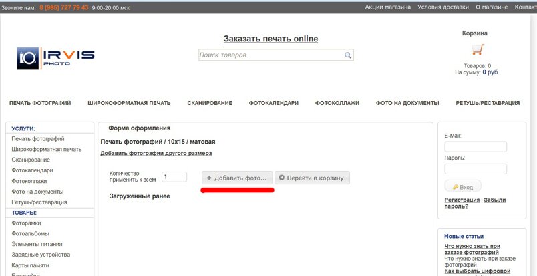Select Фото на документы in sidebar
The height and width of the screenshot is (276, 537).
37,192
